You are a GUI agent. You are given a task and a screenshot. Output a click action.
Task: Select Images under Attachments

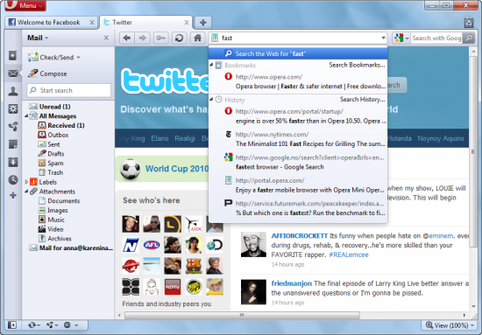click(x=53, y=211)
